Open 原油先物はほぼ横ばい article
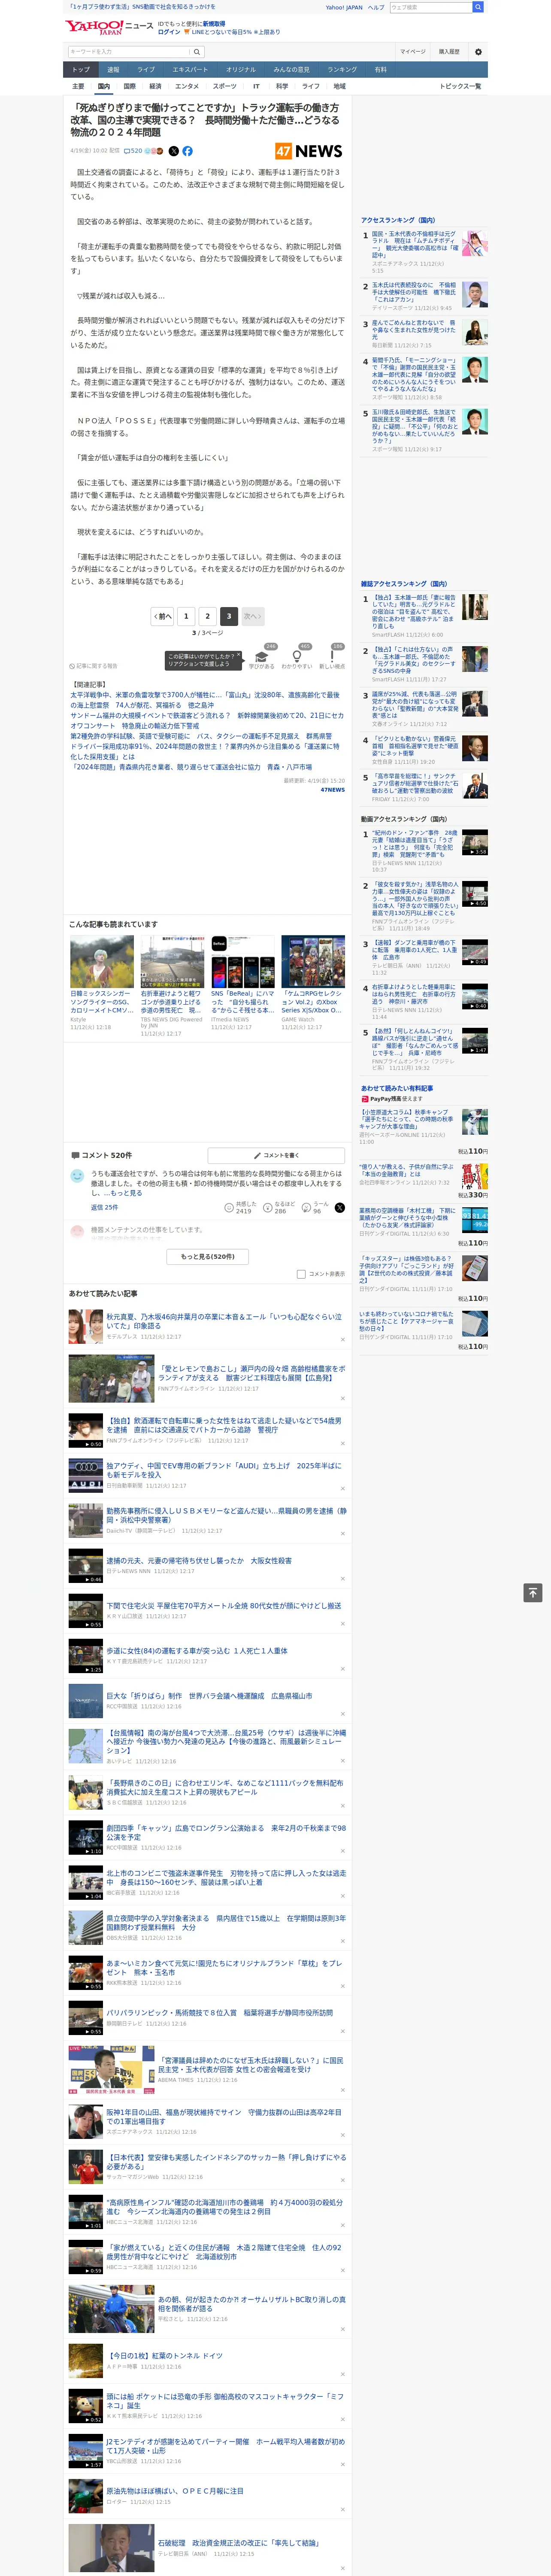551x2576 pixels. click(x=175, y=2491)
